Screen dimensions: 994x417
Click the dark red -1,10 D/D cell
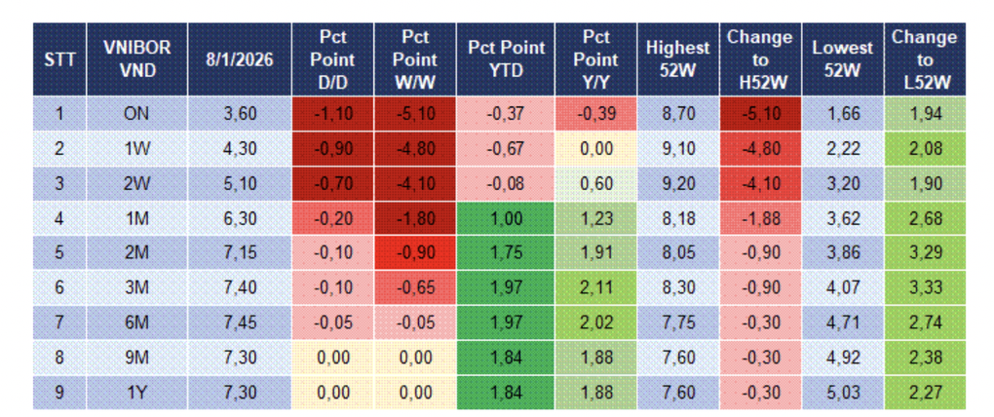333,114
